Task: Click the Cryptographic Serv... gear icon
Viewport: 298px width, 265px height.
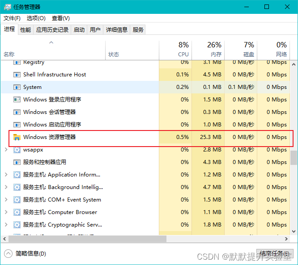Action: coord(17,225)
